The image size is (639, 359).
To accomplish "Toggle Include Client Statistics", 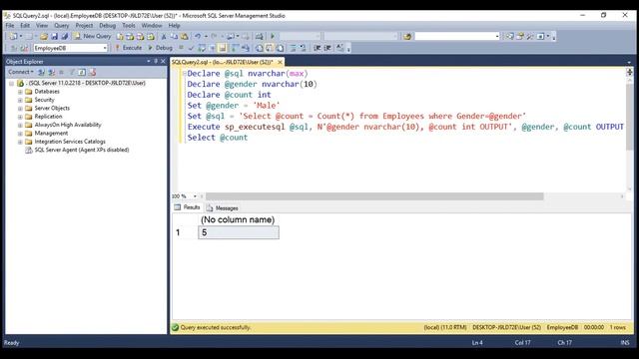I will [x=246, y=48].
